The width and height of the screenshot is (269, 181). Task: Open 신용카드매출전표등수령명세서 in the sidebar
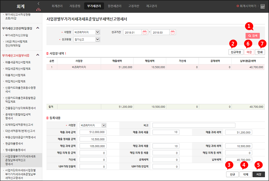pos(21,90)
